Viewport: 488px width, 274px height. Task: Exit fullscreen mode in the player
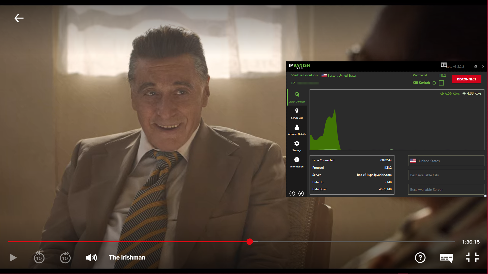click(472, 257)
